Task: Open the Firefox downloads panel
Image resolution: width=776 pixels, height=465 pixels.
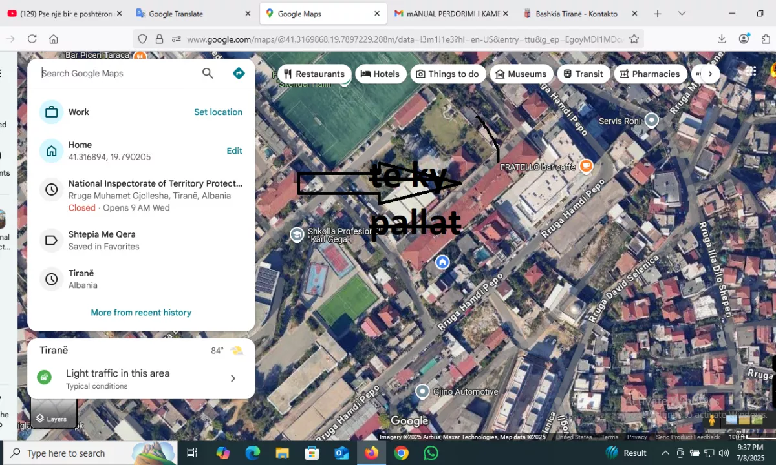Action: 722,39
